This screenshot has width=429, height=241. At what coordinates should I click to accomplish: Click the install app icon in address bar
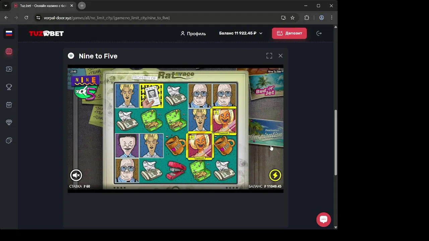(284, 18)
